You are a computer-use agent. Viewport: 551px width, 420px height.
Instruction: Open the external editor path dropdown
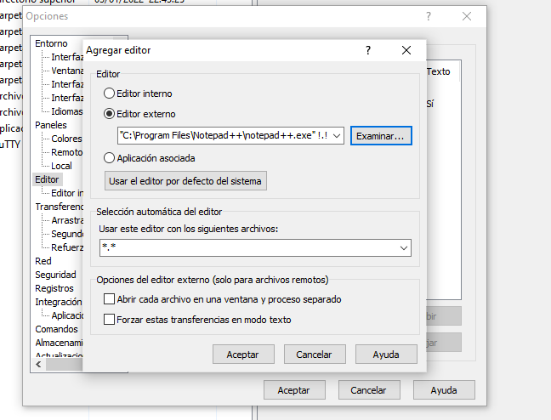337,135
